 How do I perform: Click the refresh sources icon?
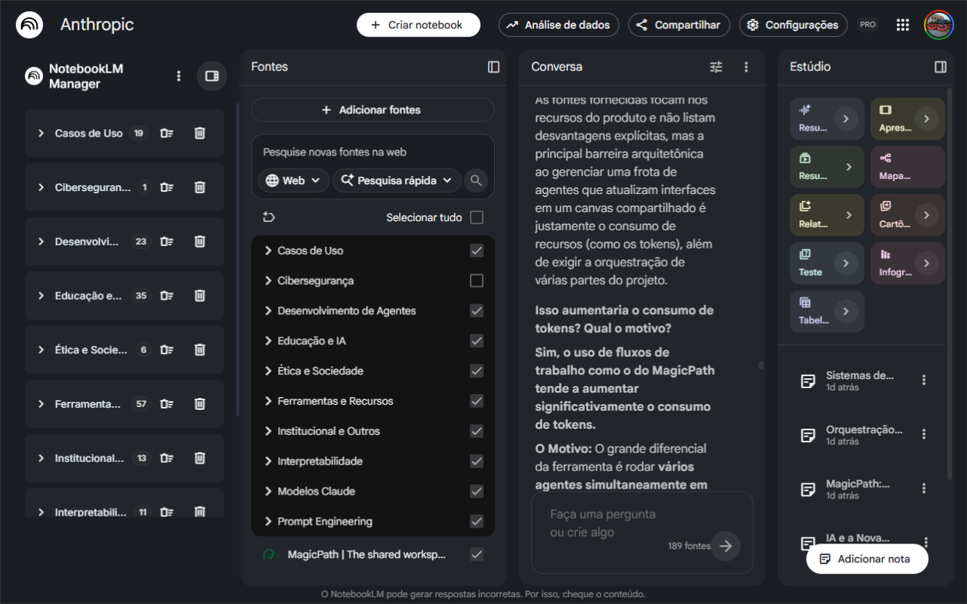point(269,217)
